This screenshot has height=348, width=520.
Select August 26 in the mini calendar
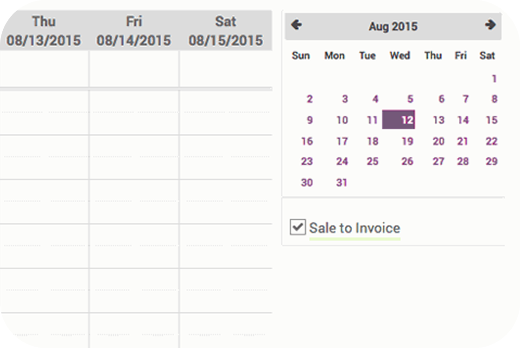(x=407, y=162)
